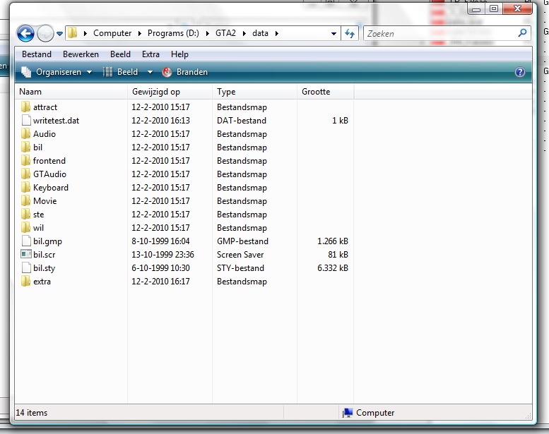
Task: Click the Back navigation arrow button
Action: pyautogui.click(x=25, y=33)
